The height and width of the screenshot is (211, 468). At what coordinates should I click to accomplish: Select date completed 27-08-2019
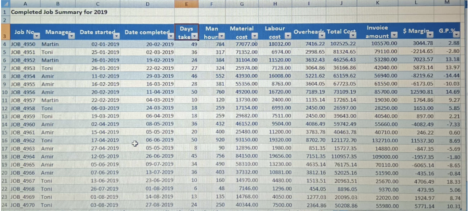(160, 205)
